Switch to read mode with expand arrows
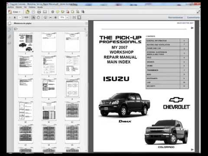Image resolution: width=208 pixels, height=156 pixels. pyautogui.click(x=198, y=12)
